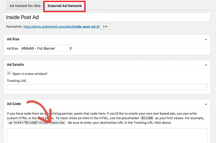The image size is (216, 143).
Task: Open the demo.websmesh.com permalink
Action: (x=62, y=27)
